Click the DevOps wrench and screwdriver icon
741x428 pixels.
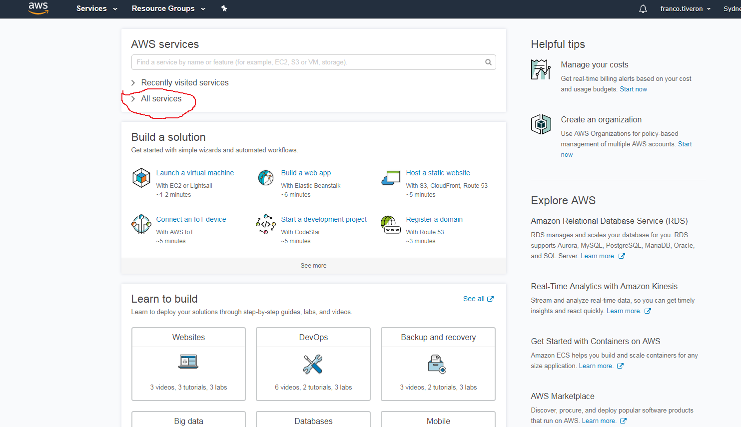313,365
